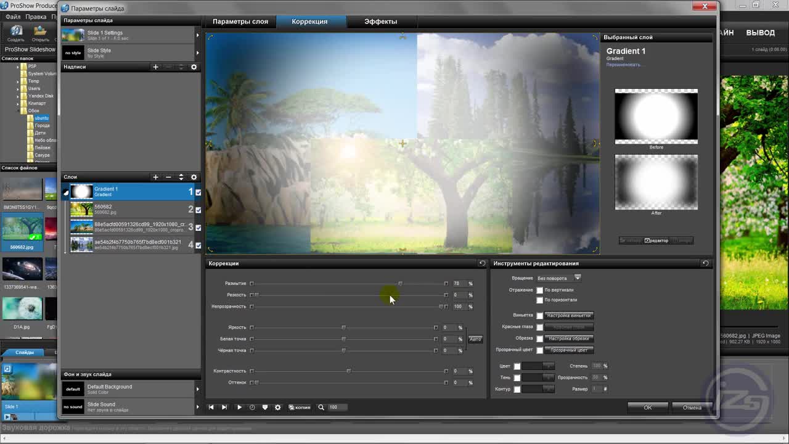Edit the zoom value field showing 100
Screen dimensions: 789x444
(337, 407)
